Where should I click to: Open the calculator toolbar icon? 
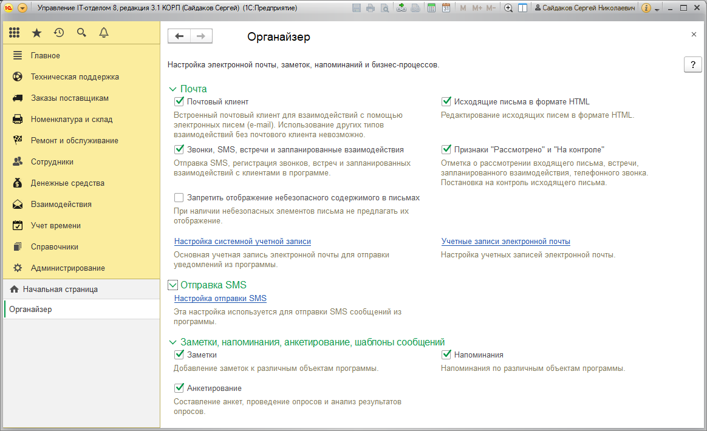click(x=431, y=8)
